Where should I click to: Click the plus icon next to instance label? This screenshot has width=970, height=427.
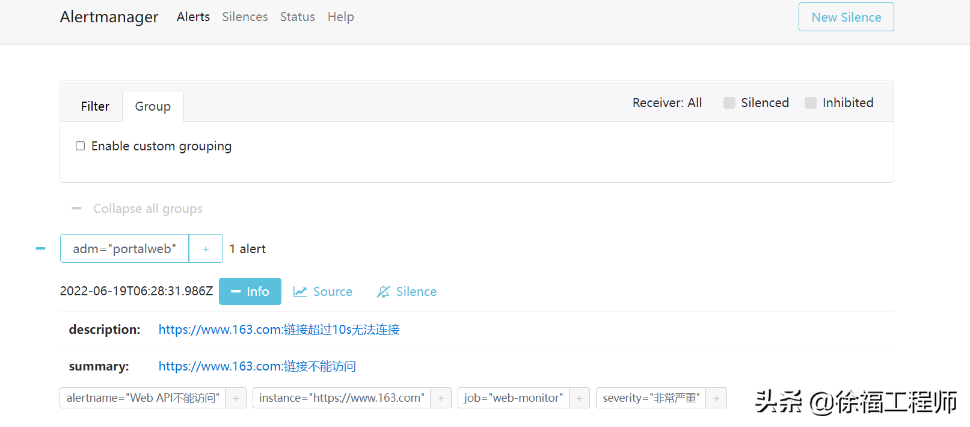point(441,398)
